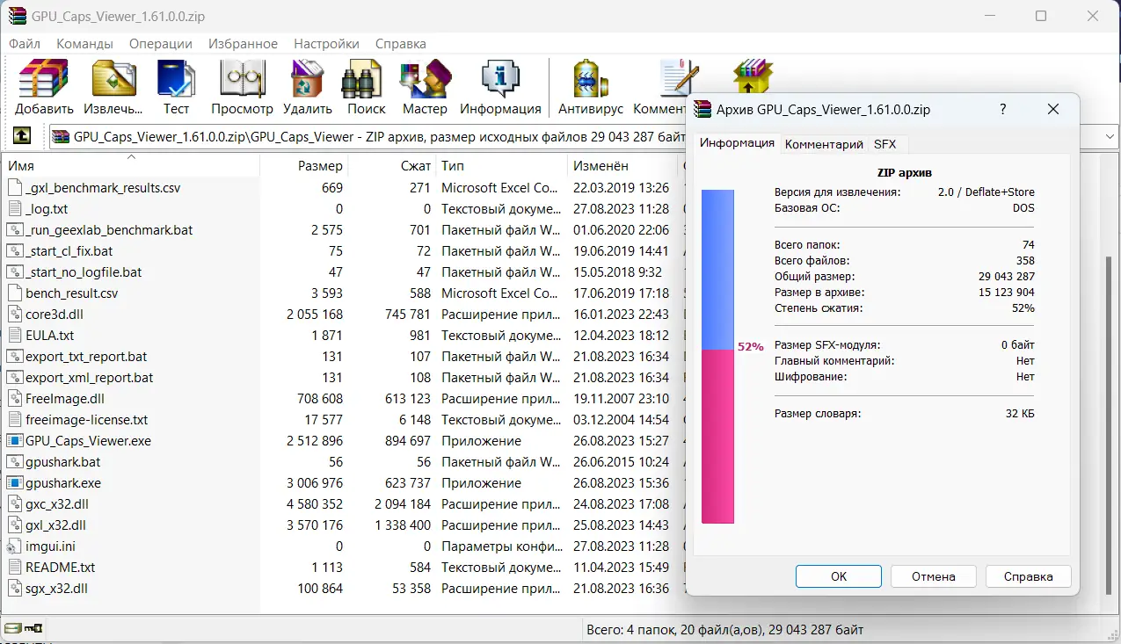Open the Файл menu
Screen dimensions: 1121x644
[25, 43]
